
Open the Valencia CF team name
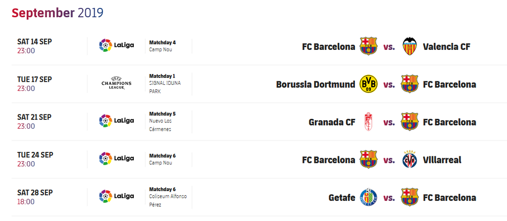click(x=447, y=47)
